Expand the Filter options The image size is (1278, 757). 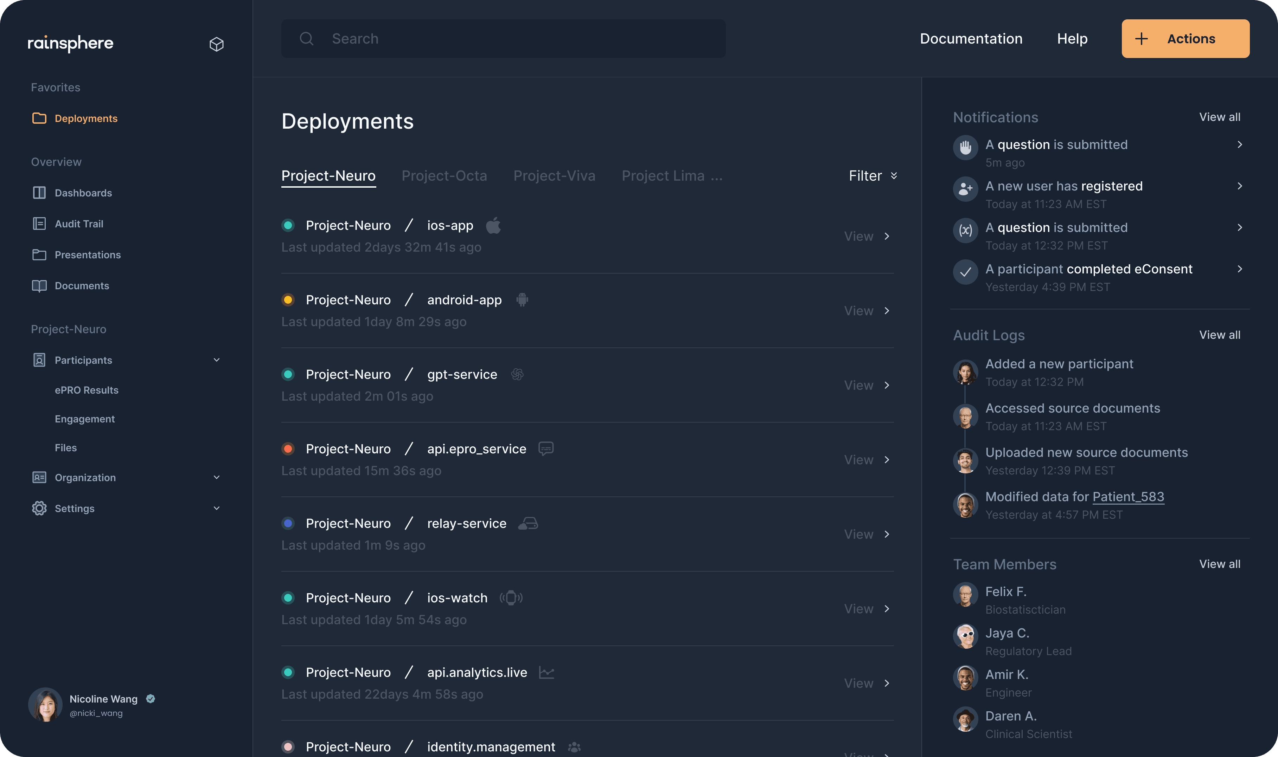(x=872, y=175)
